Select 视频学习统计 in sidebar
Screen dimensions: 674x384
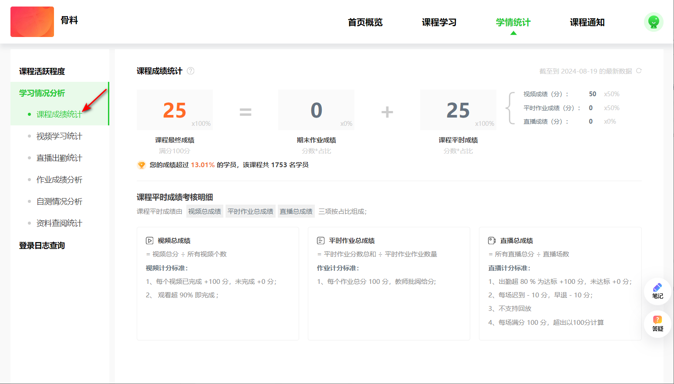59,136
